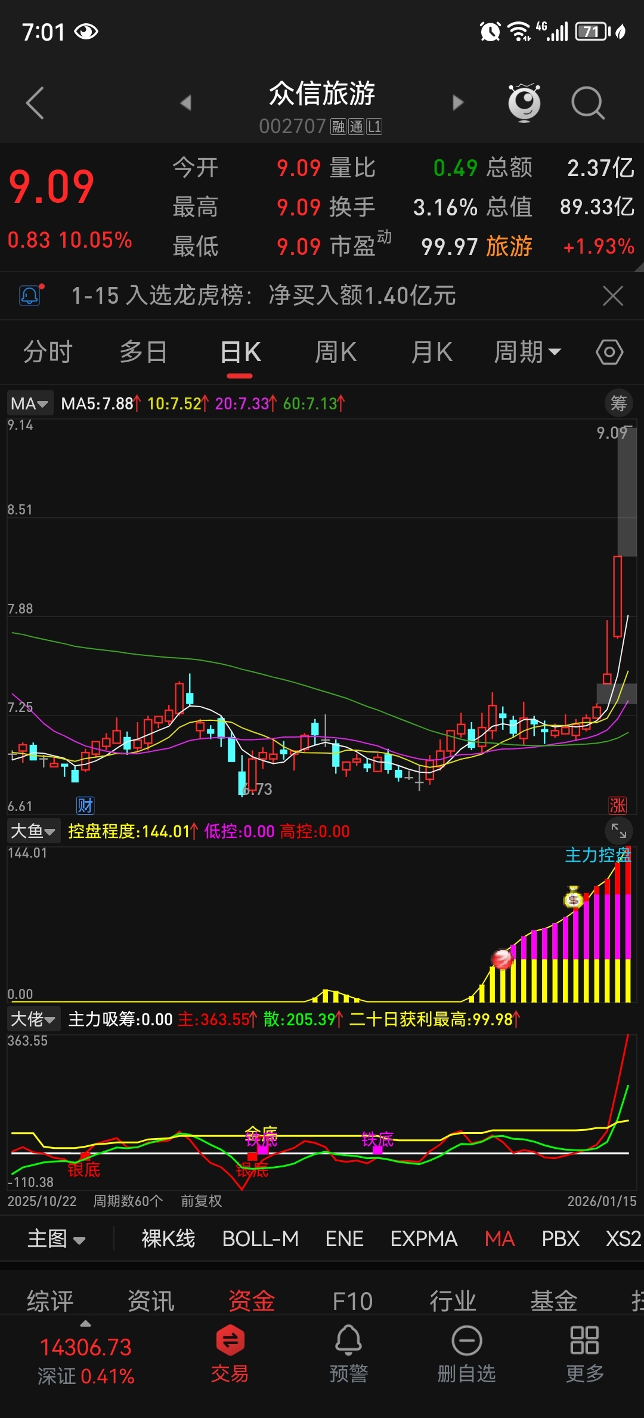Viewport: 644px width, 1418px height.
Task: Open the 预警 alert bell icon
Action: tap(348, 1353)
